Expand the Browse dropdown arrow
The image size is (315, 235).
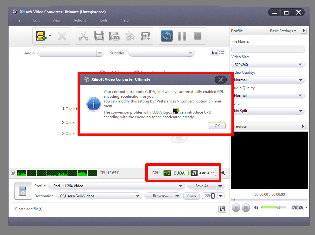point(177,196)
